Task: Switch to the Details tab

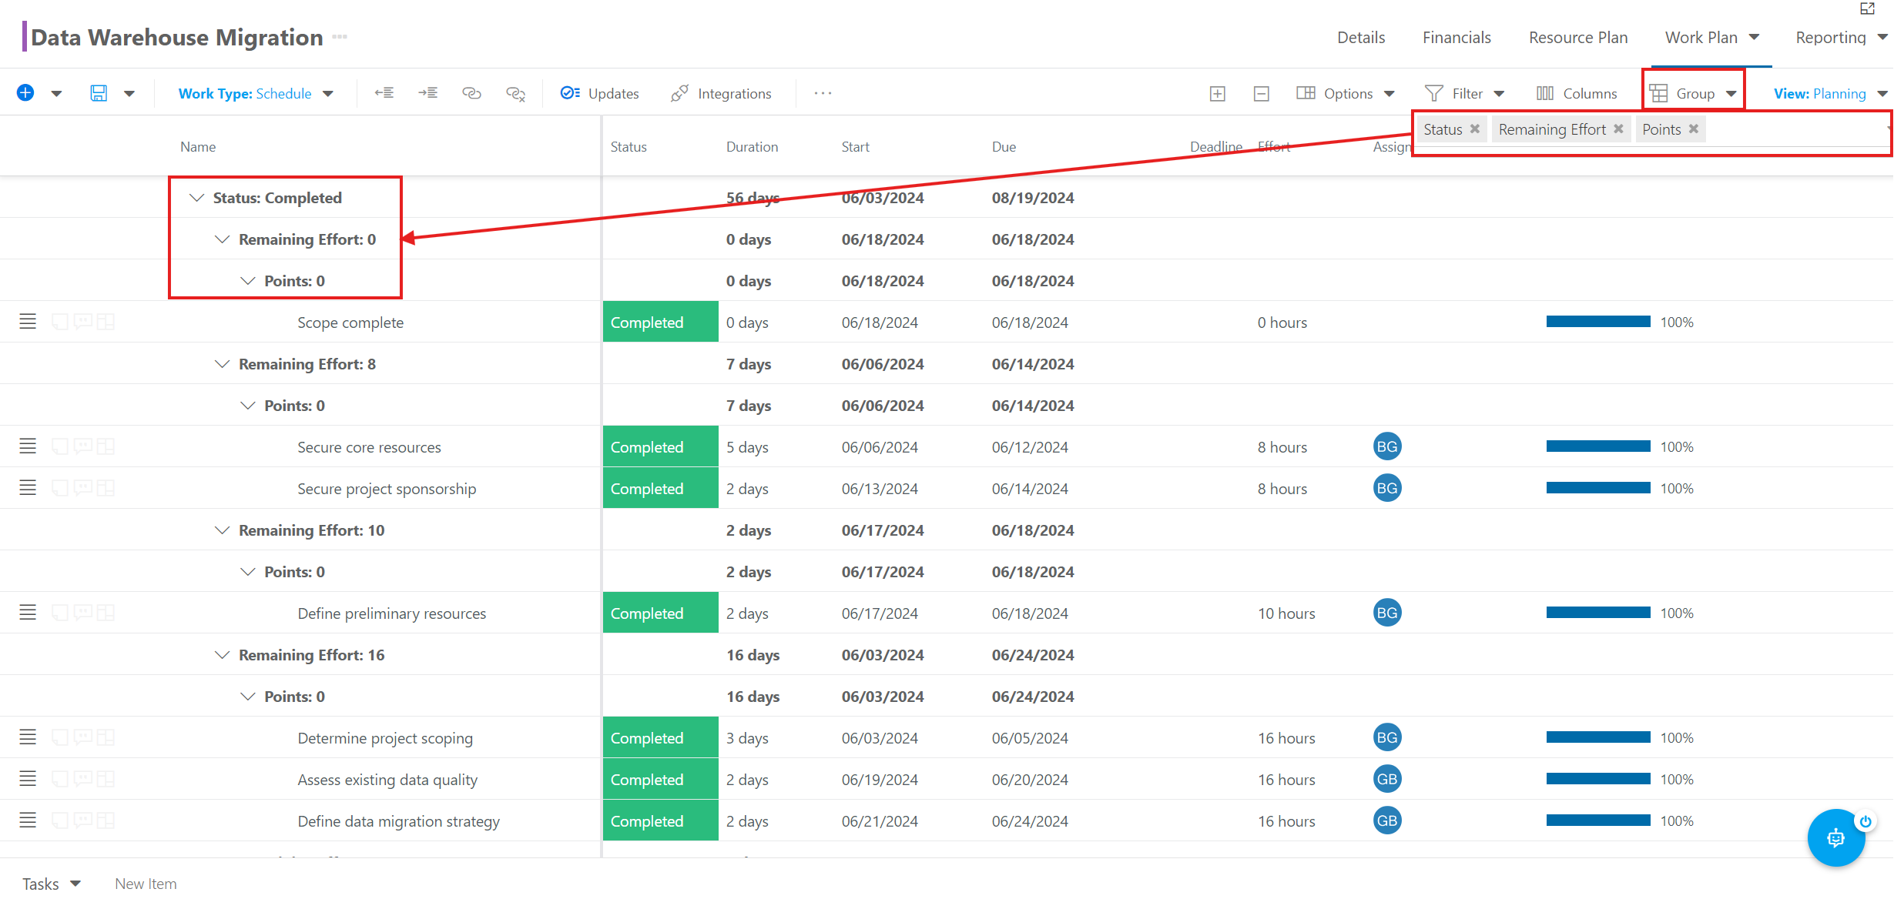Action: pos(1361,37)
